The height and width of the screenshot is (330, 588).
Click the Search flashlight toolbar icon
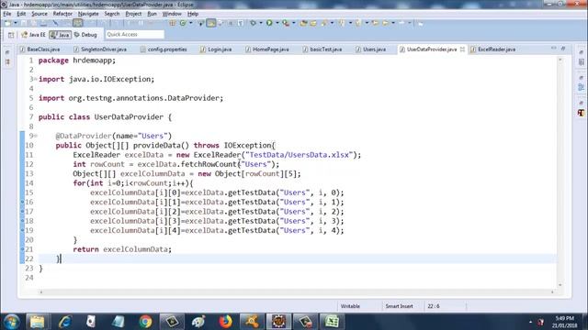click(323, 23)
